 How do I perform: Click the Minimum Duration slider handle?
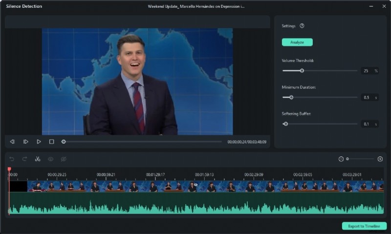[x=291, y=97]
